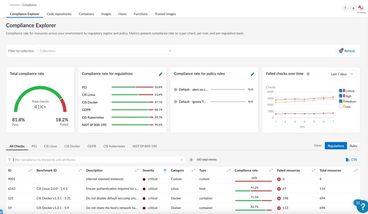This screenshot has height=214, width=368.
Task: Open the notifications bell icon
Action: click(x=353, y=8)
